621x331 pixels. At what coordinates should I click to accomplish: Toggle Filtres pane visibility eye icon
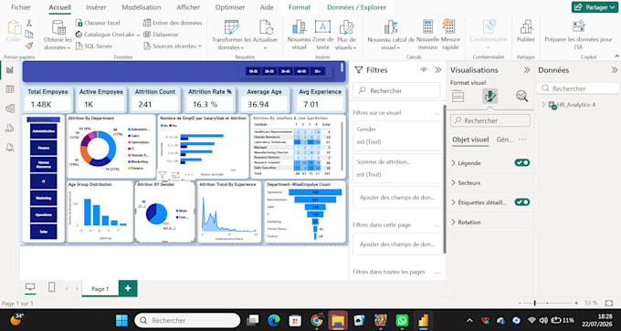click(x=424, y=70)
